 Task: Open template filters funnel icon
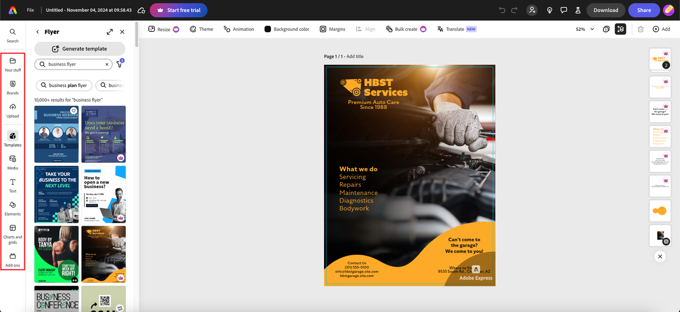[120, 64]
